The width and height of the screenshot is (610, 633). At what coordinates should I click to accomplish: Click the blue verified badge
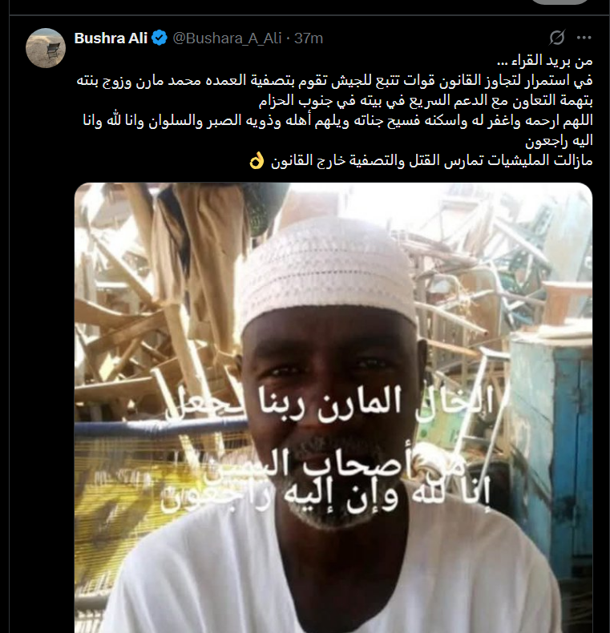pyautogui.click(x=160, y=38)
